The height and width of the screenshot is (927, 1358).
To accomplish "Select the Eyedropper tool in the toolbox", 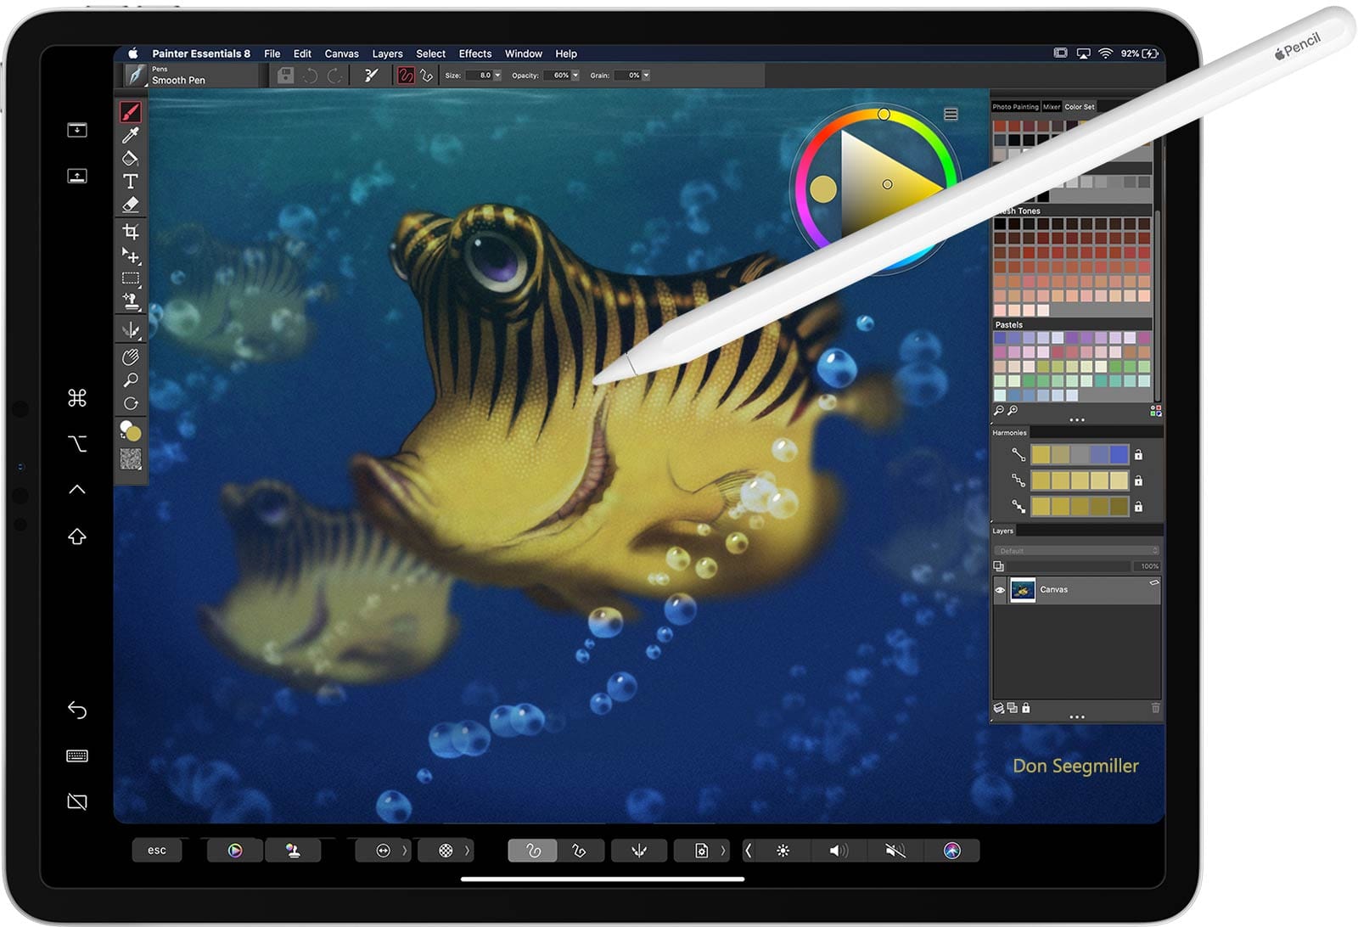I will click(131, 136).
